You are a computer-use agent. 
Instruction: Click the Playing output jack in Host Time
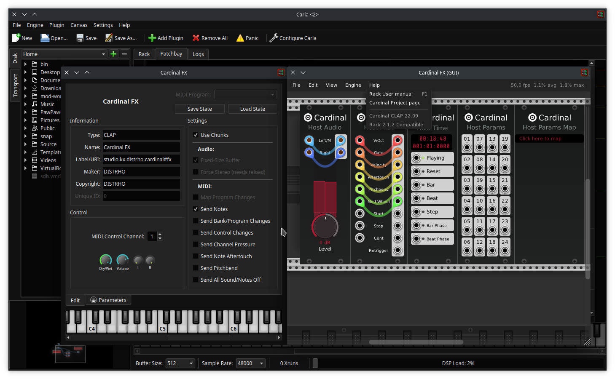click(x=416, y=158)
